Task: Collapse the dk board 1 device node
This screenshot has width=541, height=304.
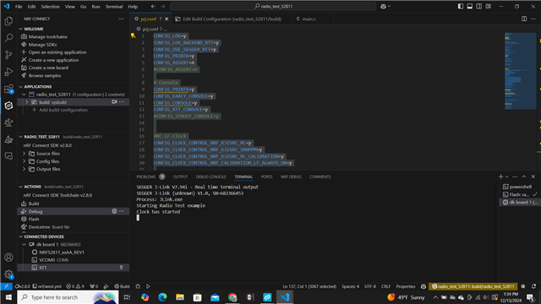Action: pos(24,244)
